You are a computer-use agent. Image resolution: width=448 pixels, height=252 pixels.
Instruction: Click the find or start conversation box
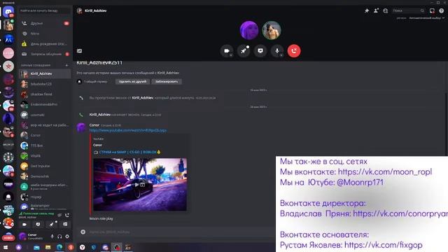coord(45,10)
